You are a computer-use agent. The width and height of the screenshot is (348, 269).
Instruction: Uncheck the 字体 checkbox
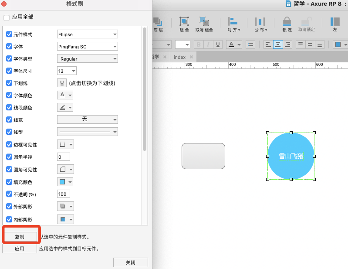pyautogui.click(x=9, y=46)
